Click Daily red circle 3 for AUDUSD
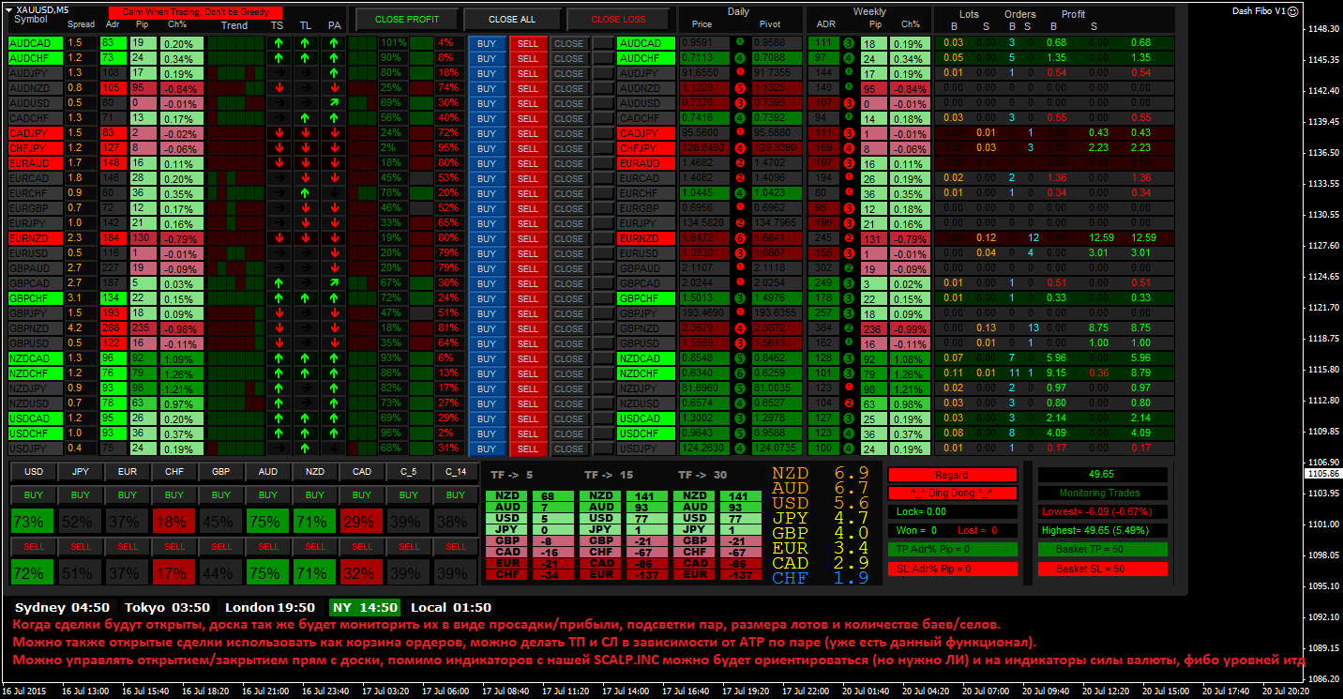Viewport: 1343px width, 699px height. 740,103
